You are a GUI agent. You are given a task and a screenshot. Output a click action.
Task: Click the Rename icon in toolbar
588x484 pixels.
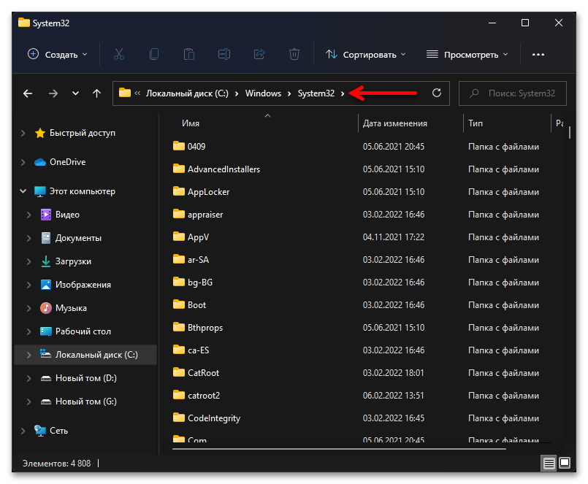224,54
